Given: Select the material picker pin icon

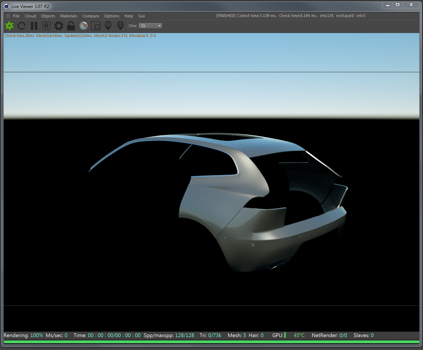Looking at the screenshot, I should pos(120,26).
